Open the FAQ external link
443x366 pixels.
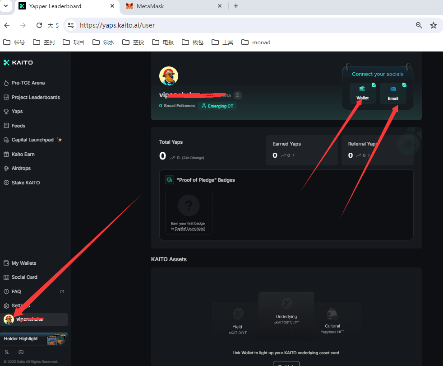coord(62,291)
